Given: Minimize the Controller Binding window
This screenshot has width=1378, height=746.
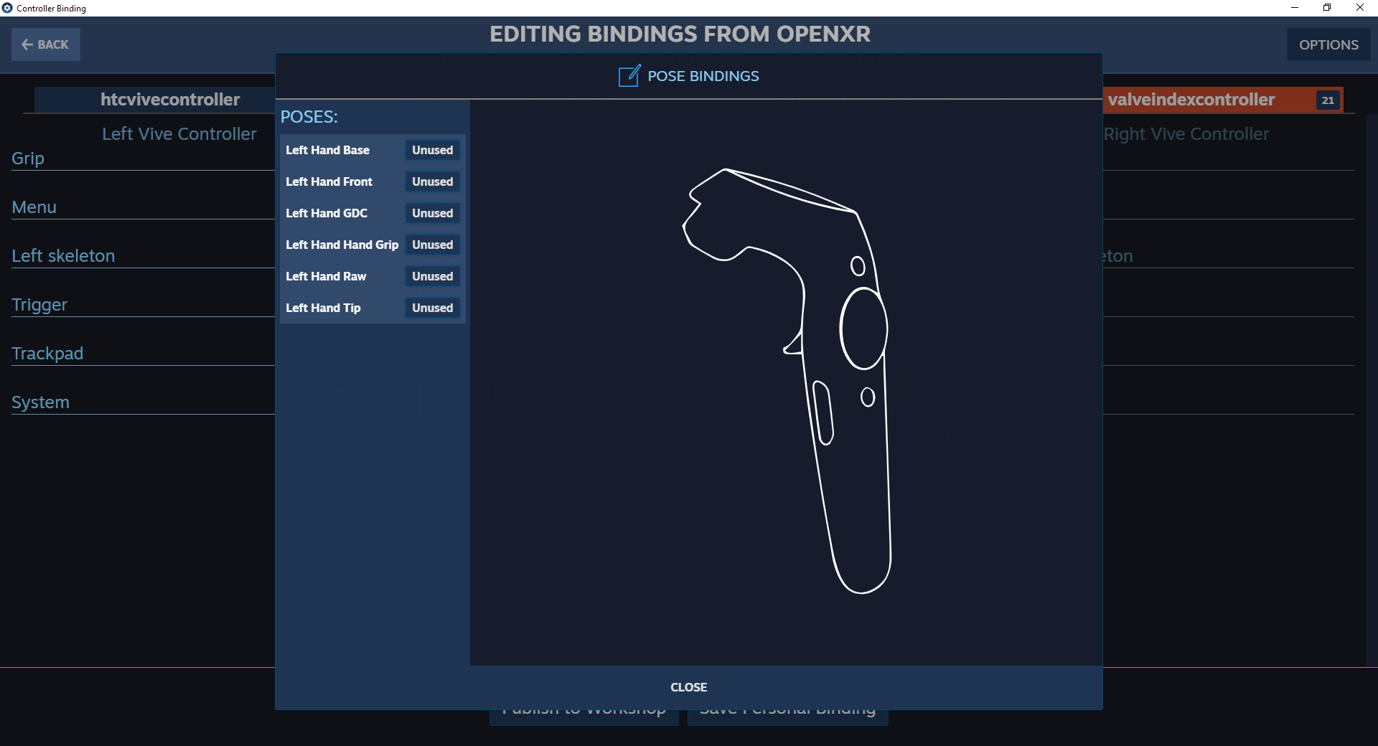Looking at the screenshot, I should (1295, 8).
